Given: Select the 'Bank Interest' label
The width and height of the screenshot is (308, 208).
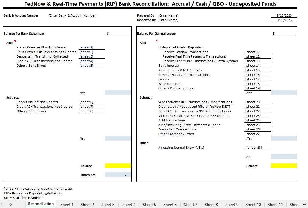Looking at the screenshot, I should [169, 66].
